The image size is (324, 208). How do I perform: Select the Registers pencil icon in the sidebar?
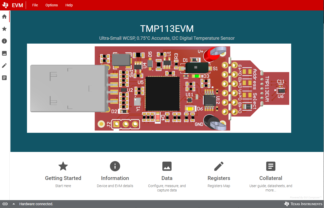[x=4, y=66]
